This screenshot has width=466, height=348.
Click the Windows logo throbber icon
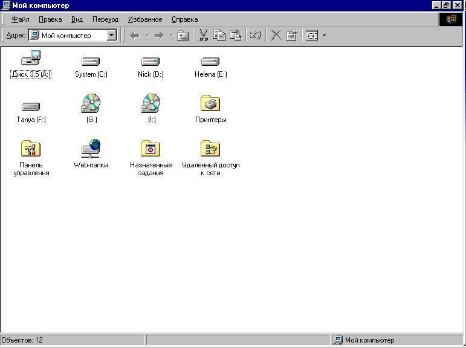[450, 19]
